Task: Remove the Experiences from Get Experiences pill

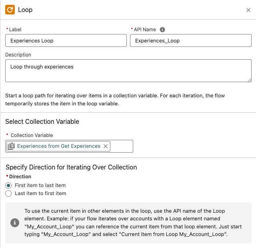Action: [x=106, y=146]
